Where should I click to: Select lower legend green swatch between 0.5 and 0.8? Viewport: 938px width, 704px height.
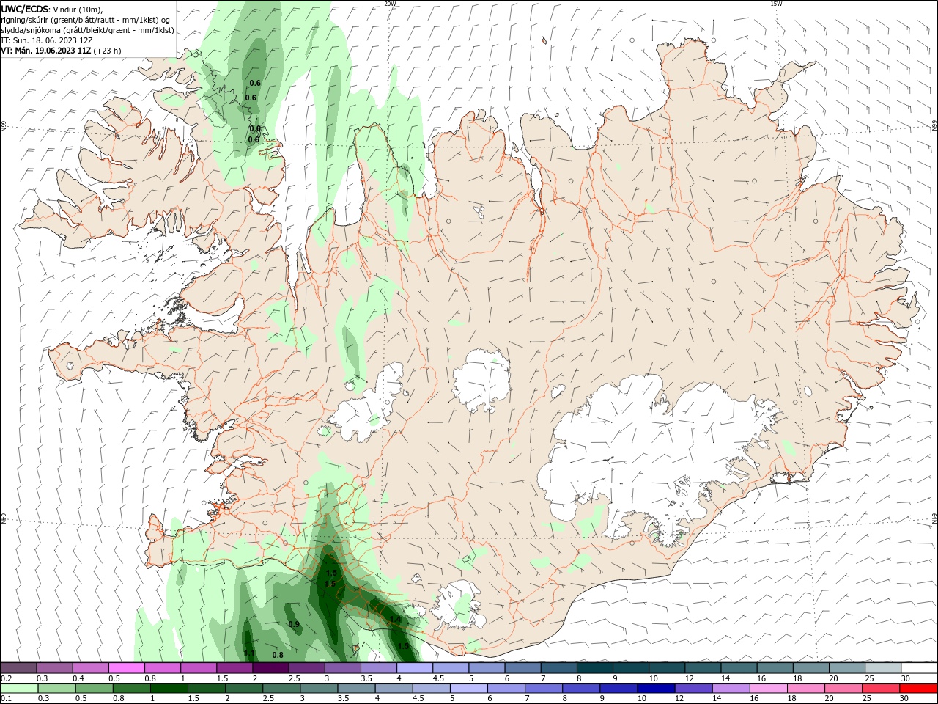click(x=94, y=689)
